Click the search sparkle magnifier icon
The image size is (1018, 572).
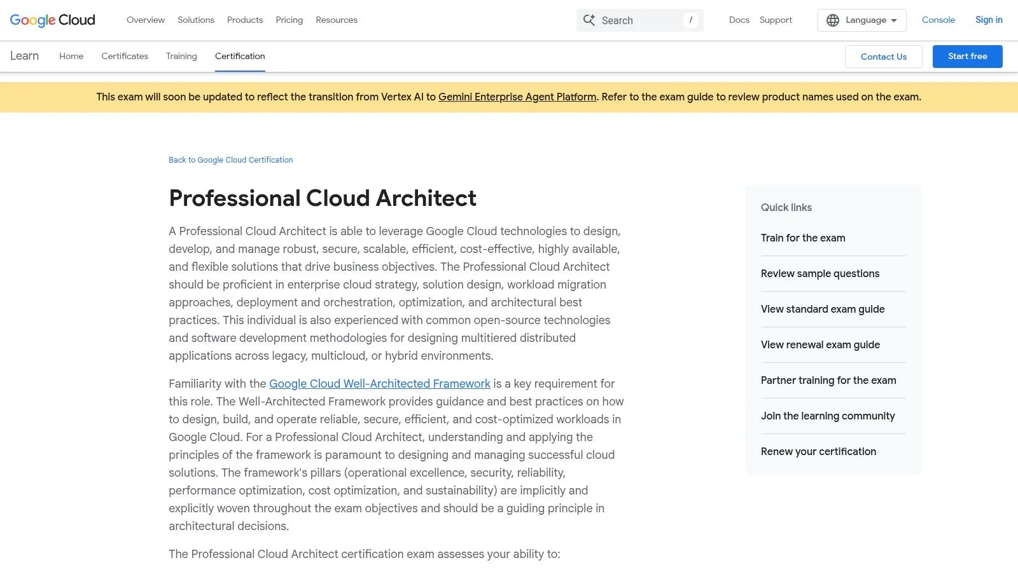589,20
